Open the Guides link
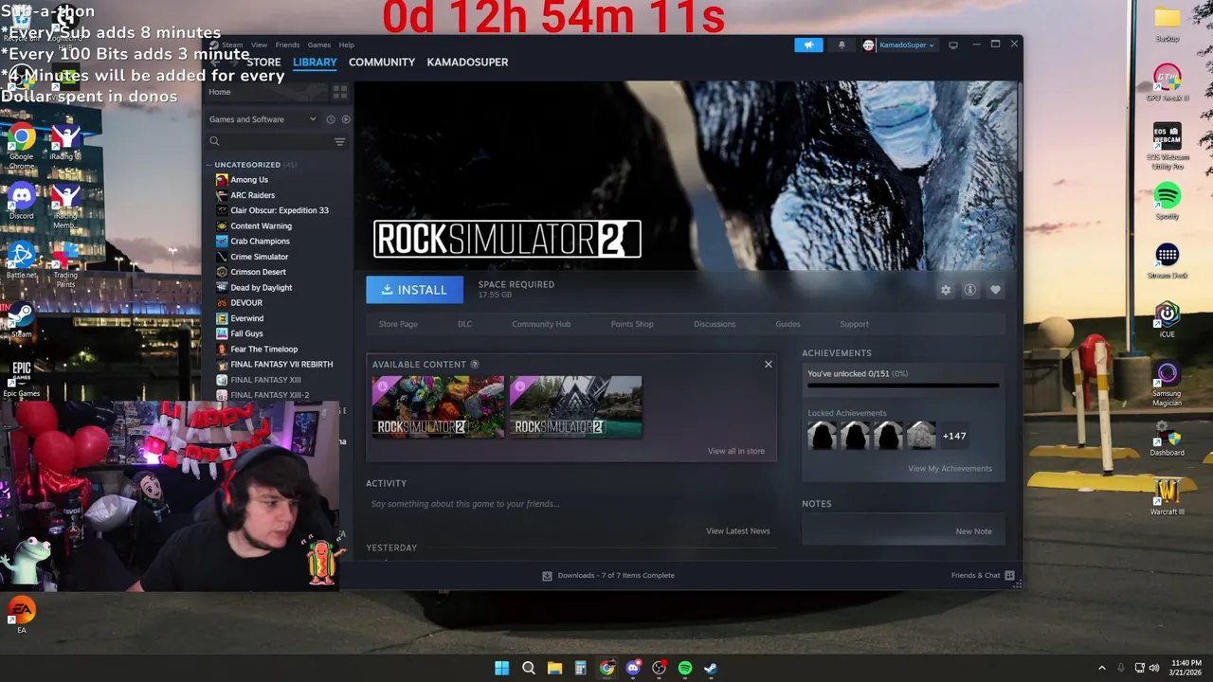1213x682 pixels. [x=788, y=324]
